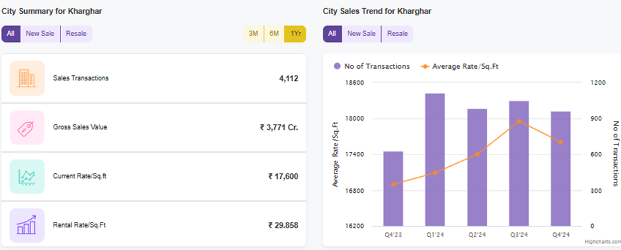This screenshot has height=250, width=621.
Task: Select All in City Sales Trend
Action: (332, 34)
